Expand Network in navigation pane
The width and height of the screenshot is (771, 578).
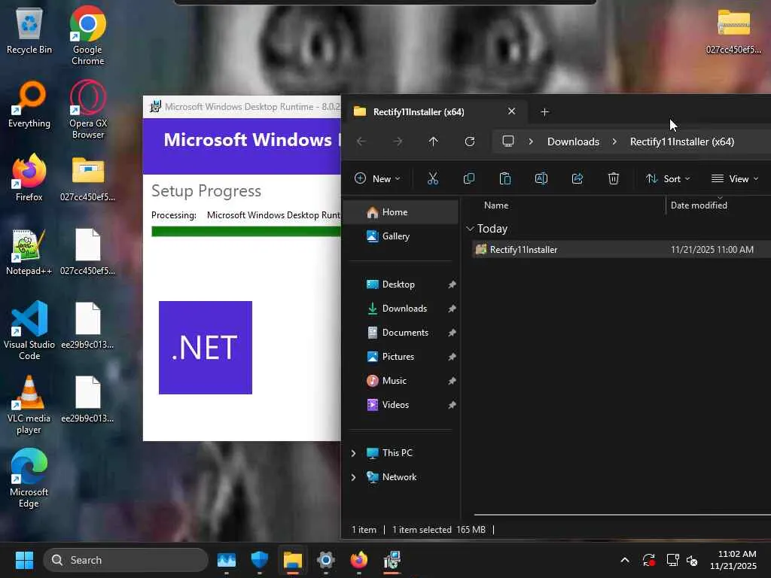pyautogui.click(x=353, y=477)
